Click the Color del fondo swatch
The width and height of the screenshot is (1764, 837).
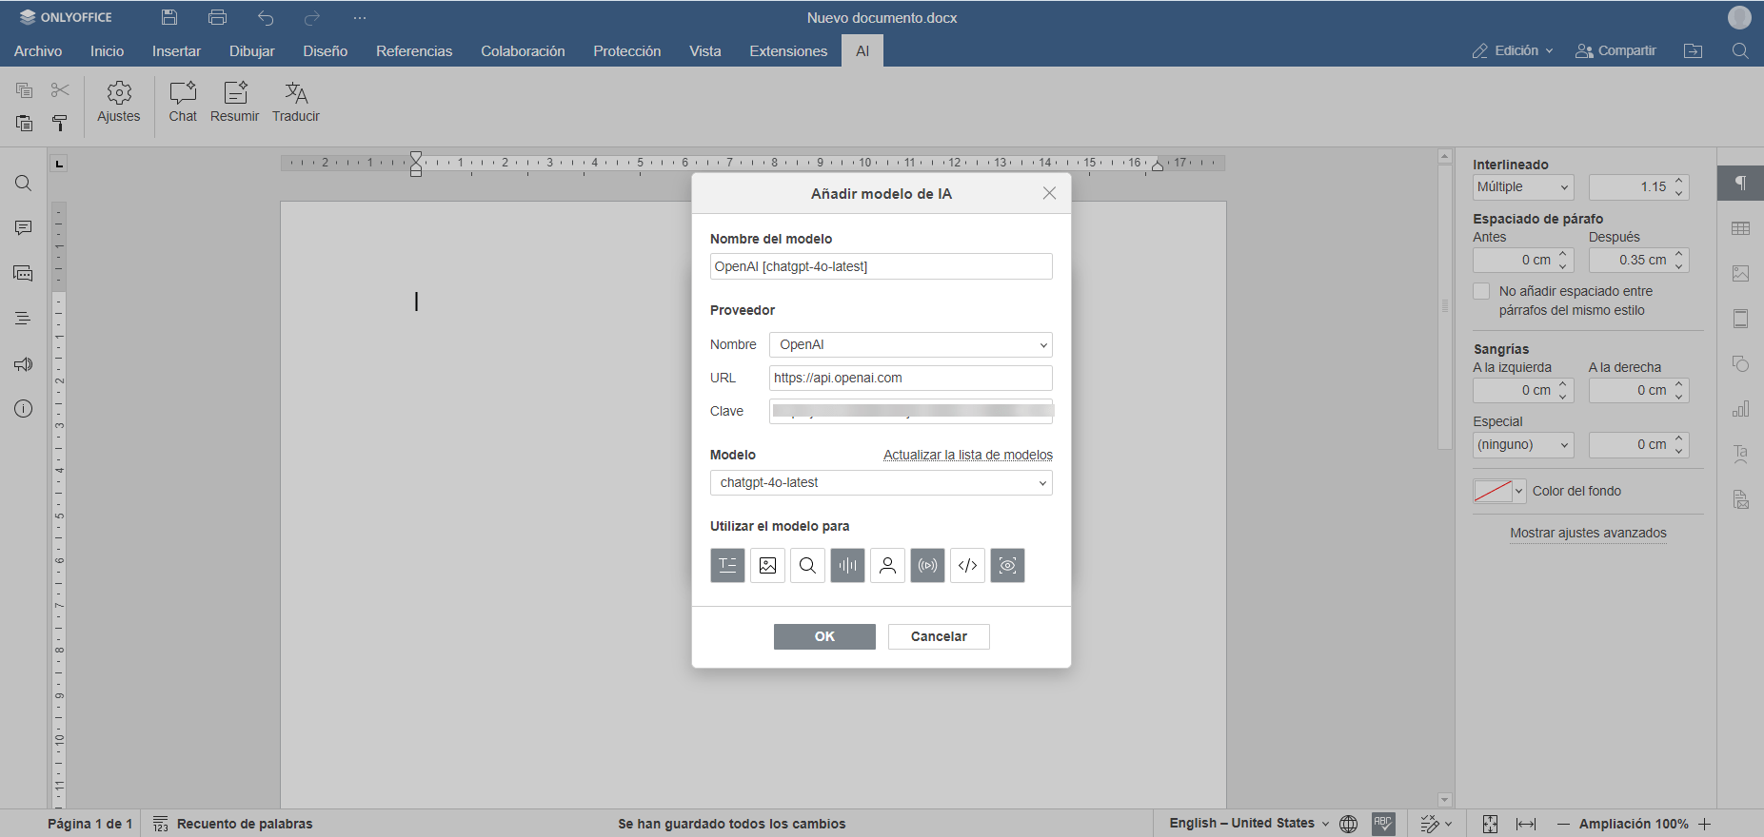(1493, 492)
